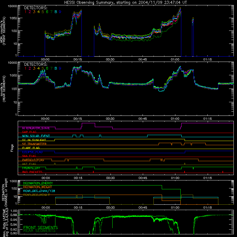Select detector 2 in the front segments legend

[x=30, y=12]
